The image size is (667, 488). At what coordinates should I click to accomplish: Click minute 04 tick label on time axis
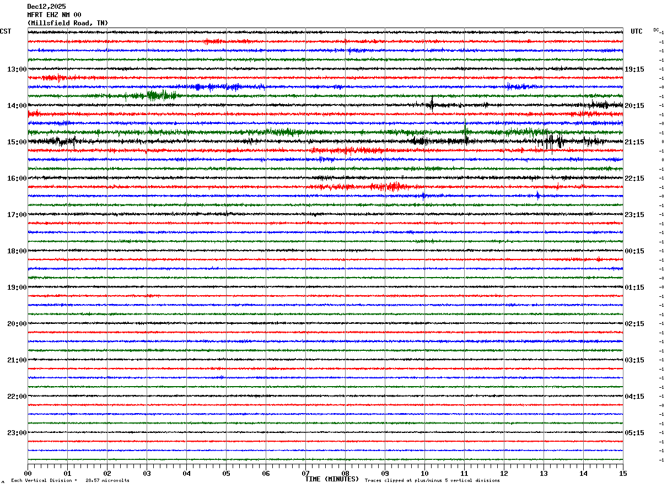186,473
